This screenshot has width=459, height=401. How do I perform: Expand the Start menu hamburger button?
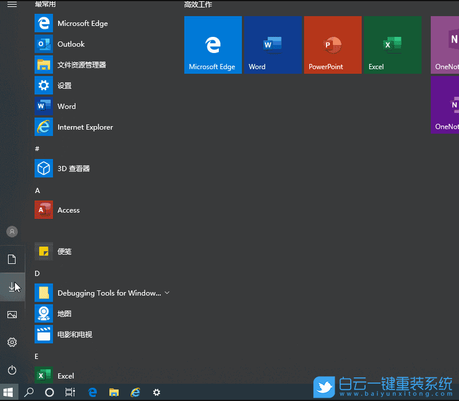click(x=12, y=5)
